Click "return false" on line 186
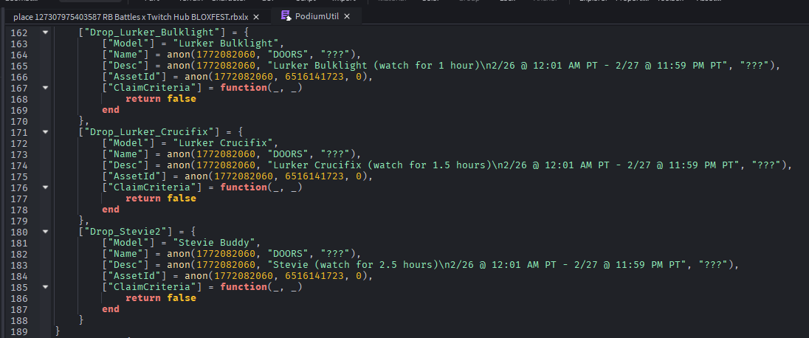The height and width of the screenshot is (338, 809). point(161,297)
